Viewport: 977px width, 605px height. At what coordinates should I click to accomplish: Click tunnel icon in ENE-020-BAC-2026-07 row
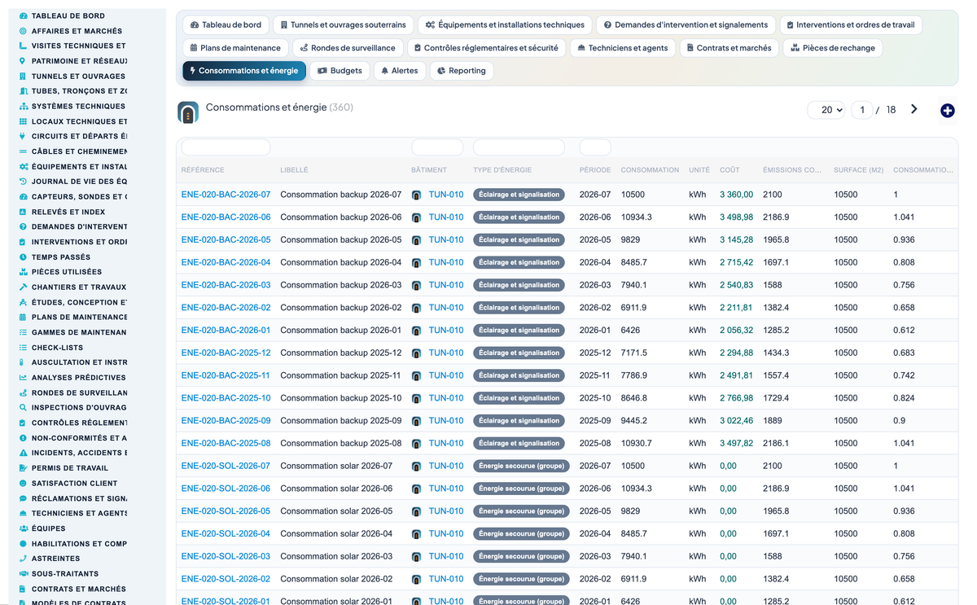(417, 195)
